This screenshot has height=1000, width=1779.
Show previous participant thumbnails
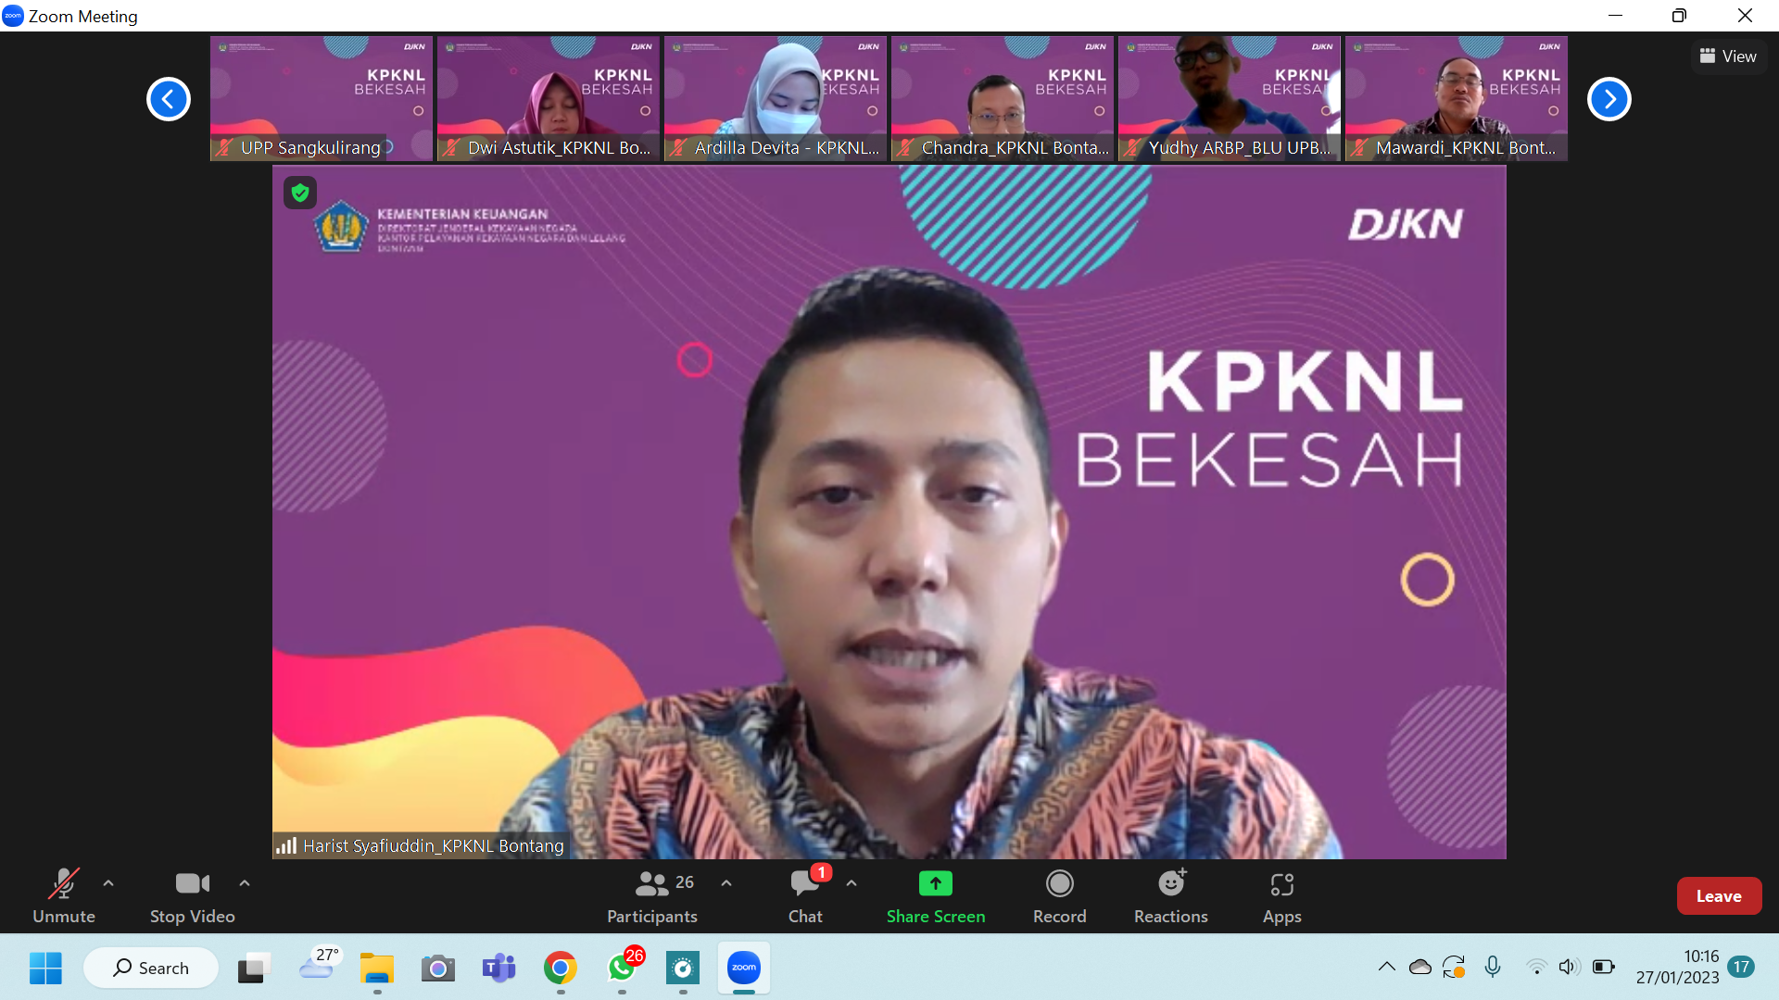point(169,99)
